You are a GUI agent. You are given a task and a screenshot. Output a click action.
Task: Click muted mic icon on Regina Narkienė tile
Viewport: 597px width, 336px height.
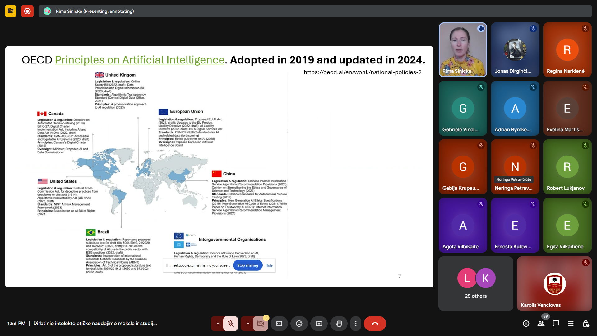(585, 29)
